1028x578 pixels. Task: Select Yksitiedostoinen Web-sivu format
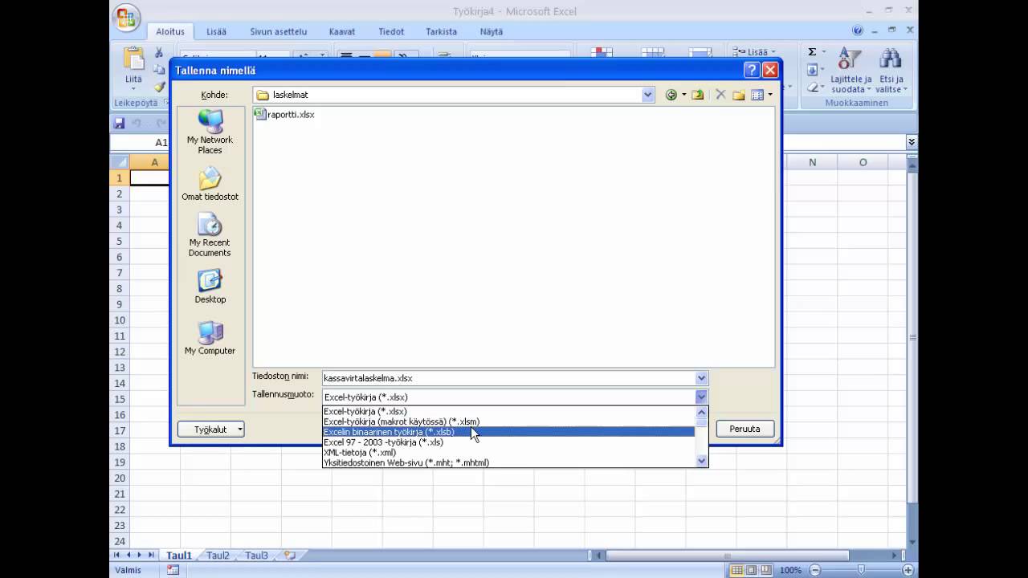pyautogui.click(x=508, y=462)
